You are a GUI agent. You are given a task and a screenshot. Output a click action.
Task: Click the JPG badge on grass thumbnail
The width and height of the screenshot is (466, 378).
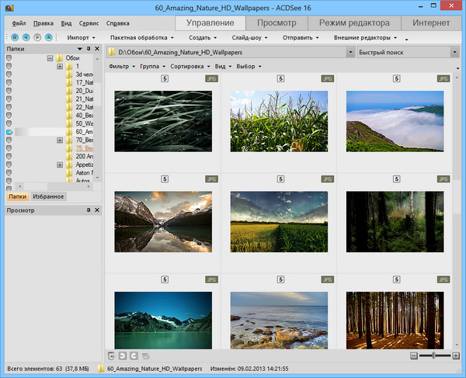coord(212,79)
